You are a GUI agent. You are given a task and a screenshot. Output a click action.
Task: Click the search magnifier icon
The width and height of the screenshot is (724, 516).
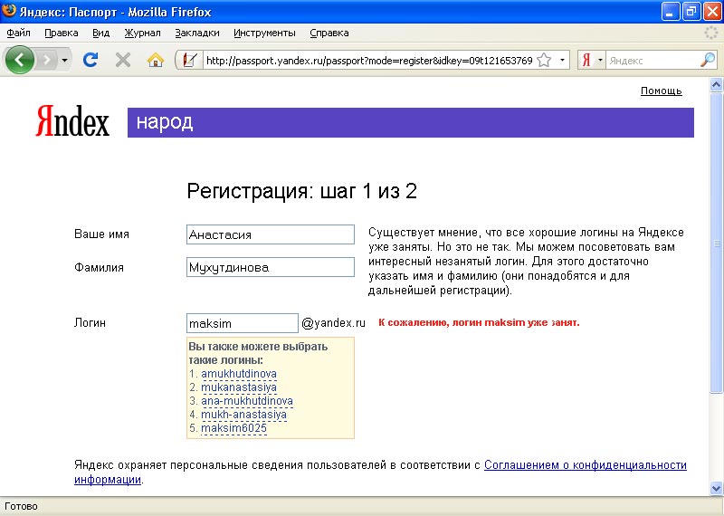[708, 60]
